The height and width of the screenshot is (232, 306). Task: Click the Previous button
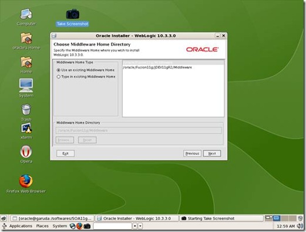pyautogui.click(x=192, y=153)
